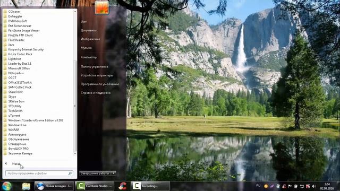Open Программы по умолчанию
Image resolution: width=340 pixels, height=191 pixels.
(100, 84)
